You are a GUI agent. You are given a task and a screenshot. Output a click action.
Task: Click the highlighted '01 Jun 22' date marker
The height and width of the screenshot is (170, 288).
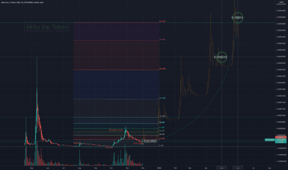pos(238,168)
